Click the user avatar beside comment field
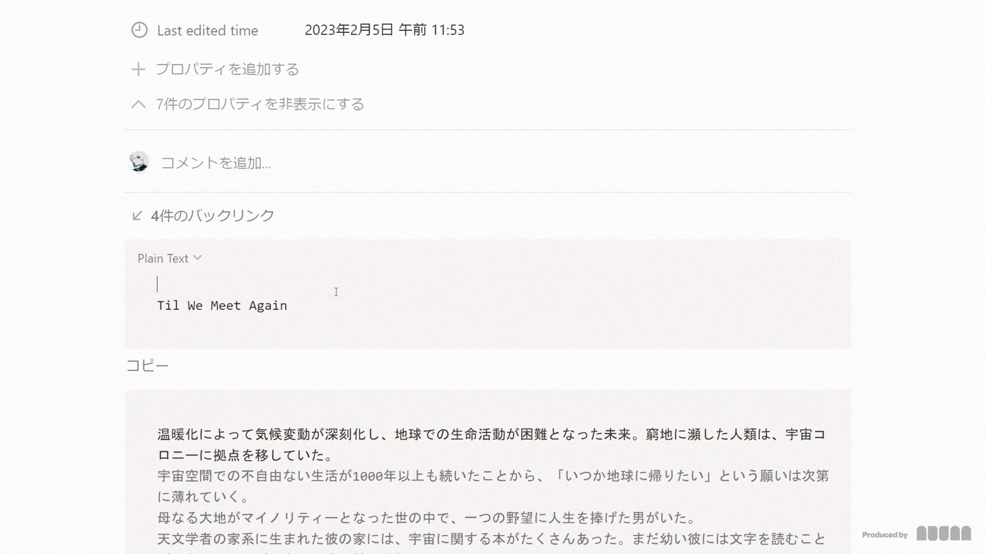 pyautogui.click(x=139, y=162)
